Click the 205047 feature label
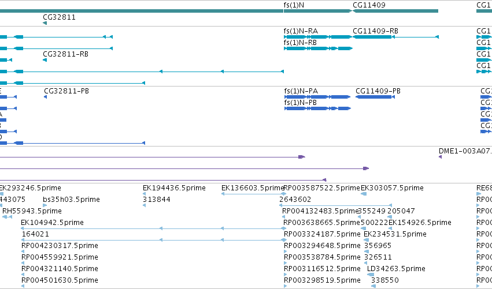This screenshot has width=492, height=289. (x=401, y=211)
